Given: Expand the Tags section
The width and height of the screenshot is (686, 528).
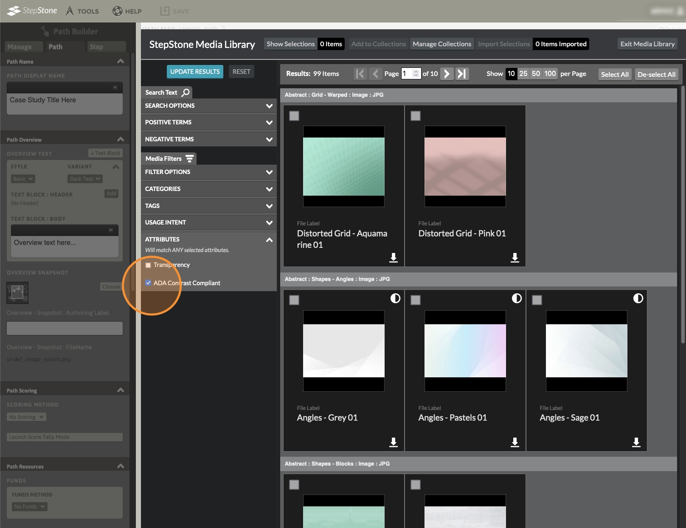Looking at the screenshot, I should tap(209, 206).
